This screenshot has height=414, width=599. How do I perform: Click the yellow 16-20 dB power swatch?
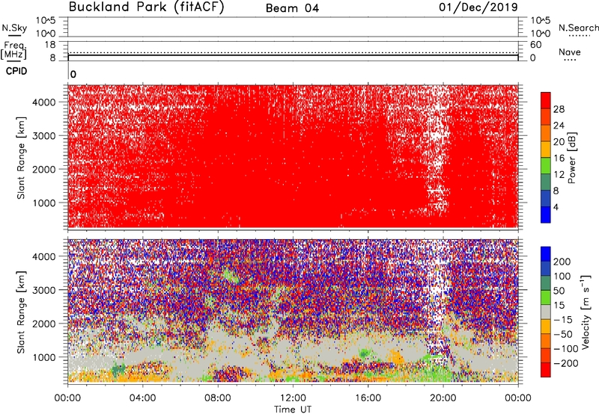[546, 149]
